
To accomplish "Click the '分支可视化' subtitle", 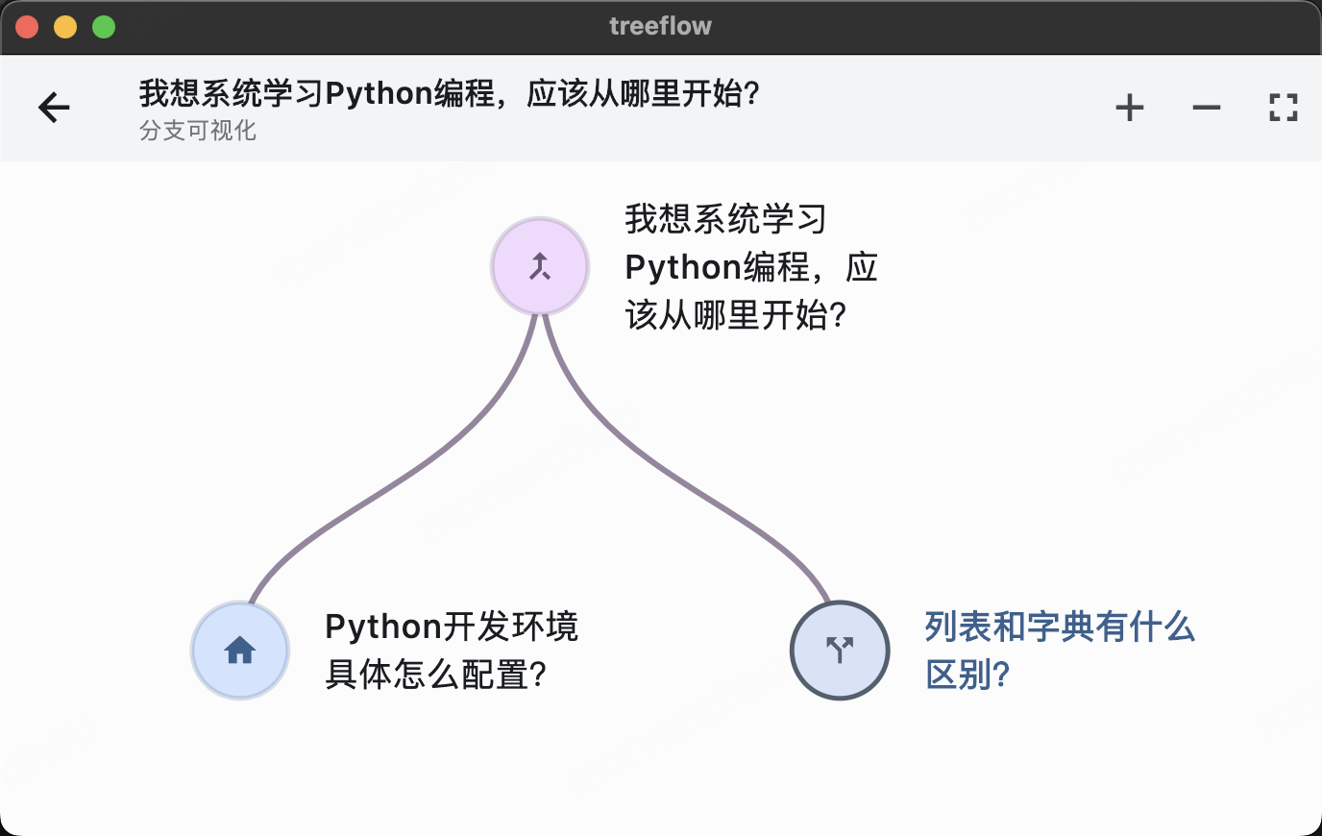I will point(197,131).
